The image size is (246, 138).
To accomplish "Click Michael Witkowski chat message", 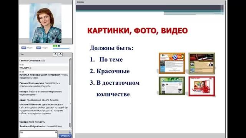I will coord(43,109).
